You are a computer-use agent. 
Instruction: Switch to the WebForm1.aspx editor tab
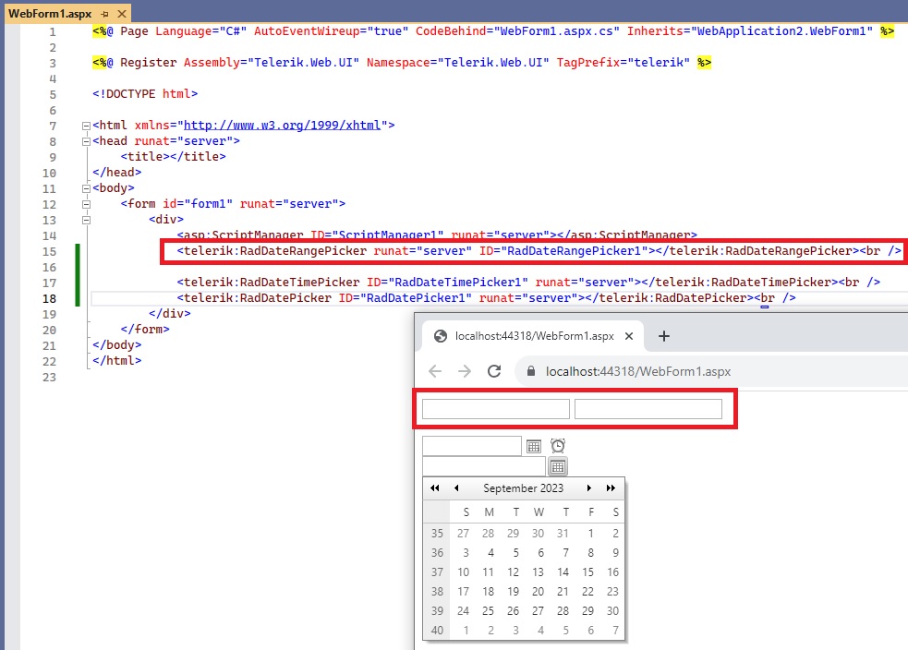click(50, 15)
